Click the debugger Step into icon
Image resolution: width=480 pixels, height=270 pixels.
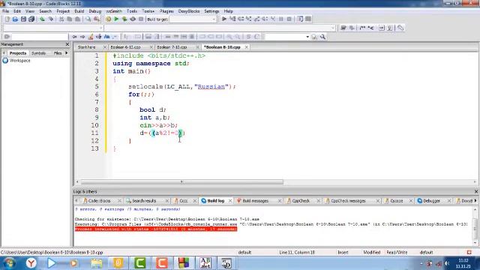click(x=249, y=19)
